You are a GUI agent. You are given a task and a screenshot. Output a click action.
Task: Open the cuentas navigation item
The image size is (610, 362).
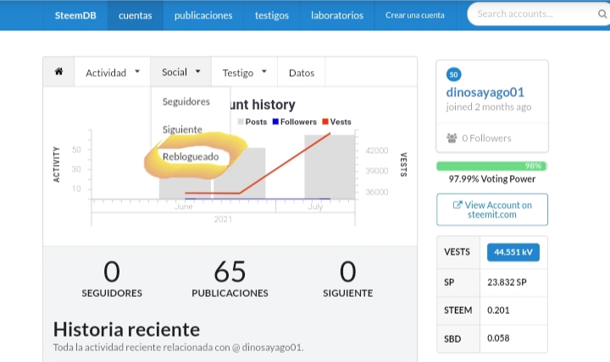pyautogui.click(x=136, y=15)
